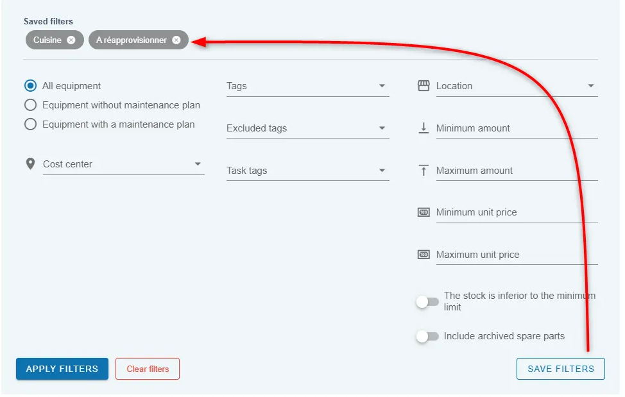Screen dimensions: 625x397
Task: Expand the Excluded tags dropdown
Action: coord(308,128)
